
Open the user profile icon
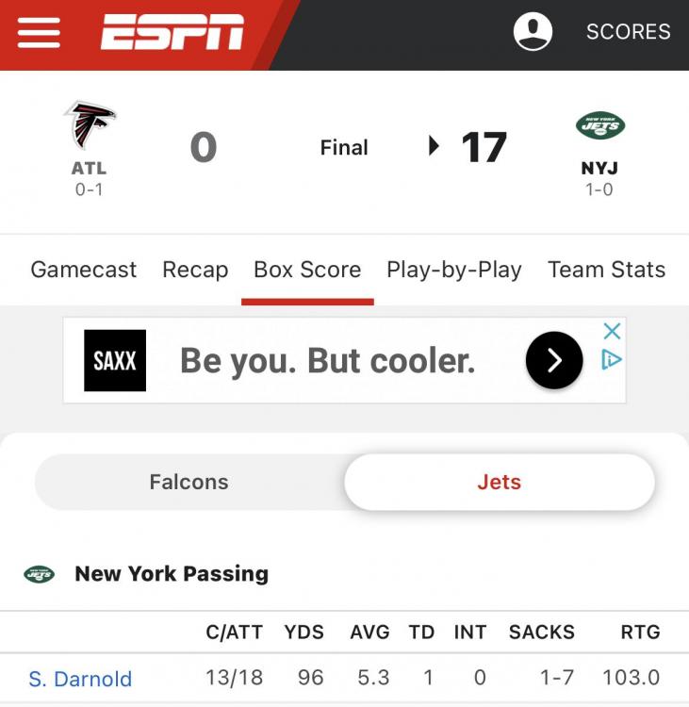533,31
